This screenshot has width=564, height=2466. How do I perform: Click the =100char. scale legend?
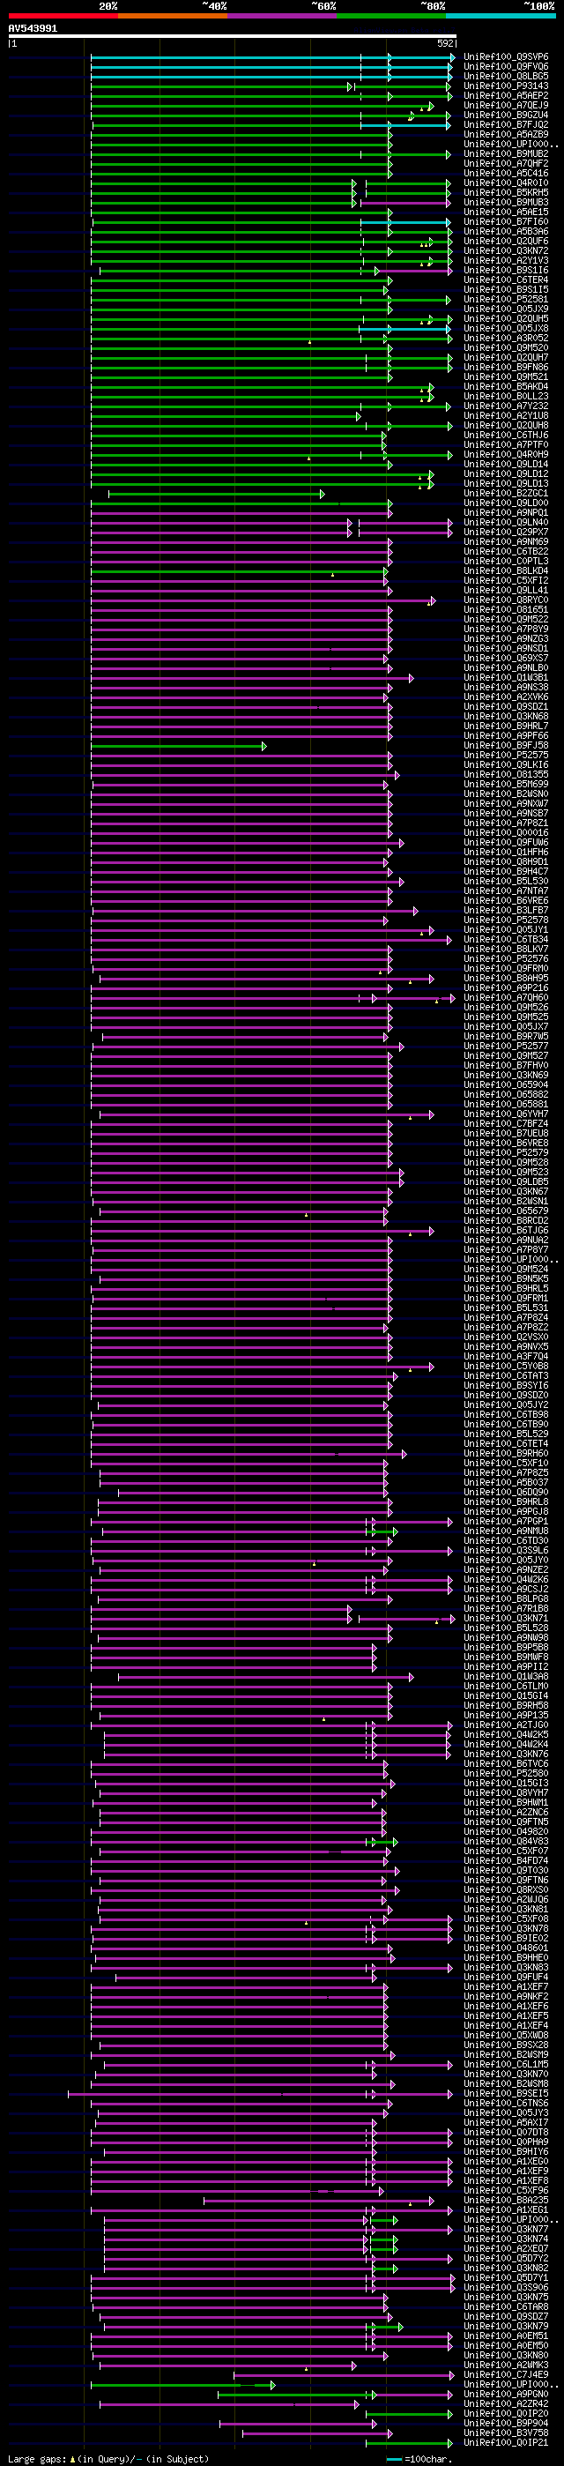[421, 2459]
